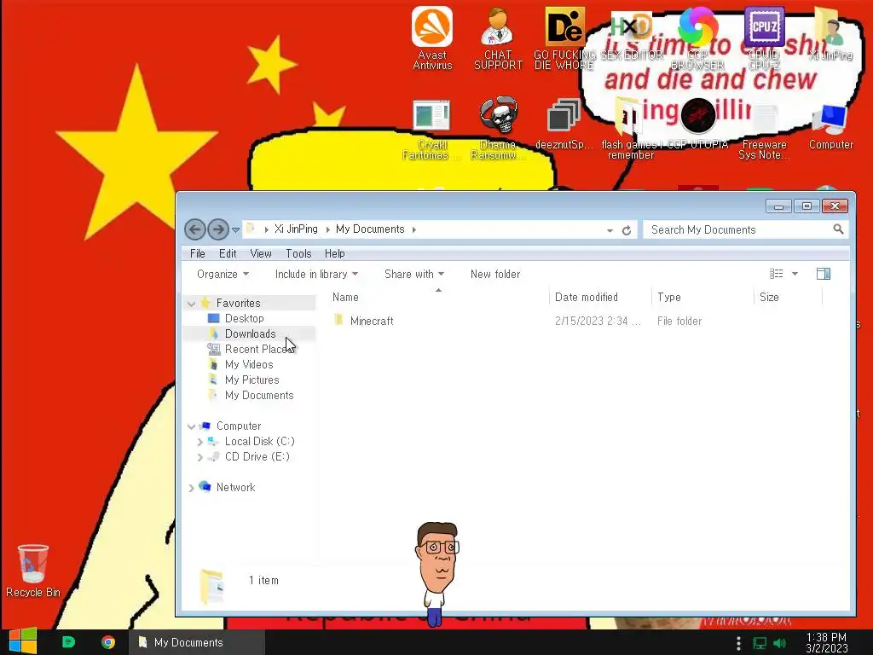Open the Organize dropdown

[x=223, y=274]
